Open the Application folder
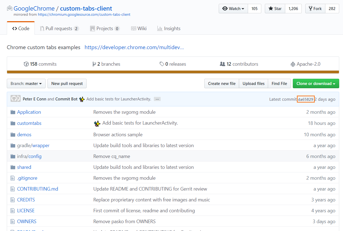This screenshot has height=231, width=343. [x=29, y=112]
